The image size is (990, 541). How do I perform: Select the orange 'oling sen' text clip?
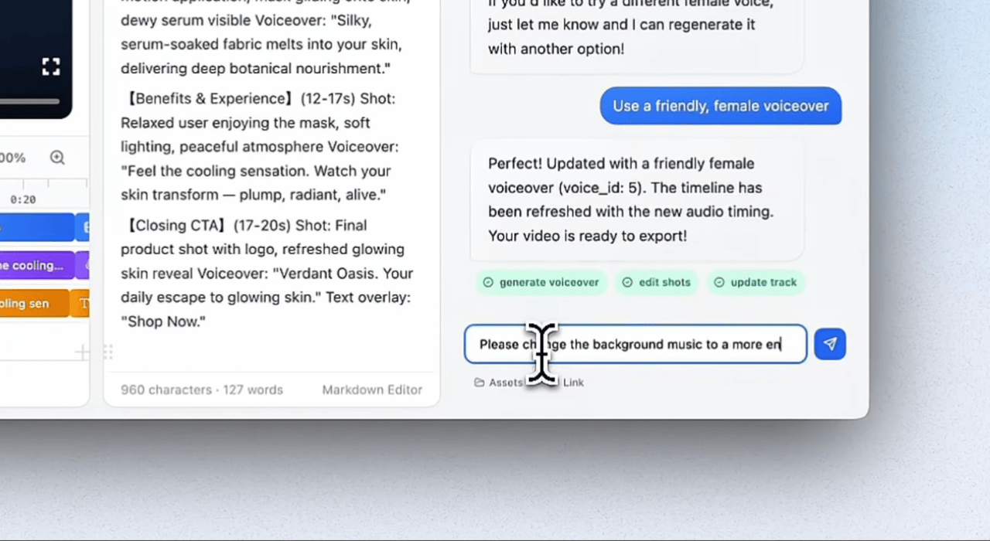32,304
